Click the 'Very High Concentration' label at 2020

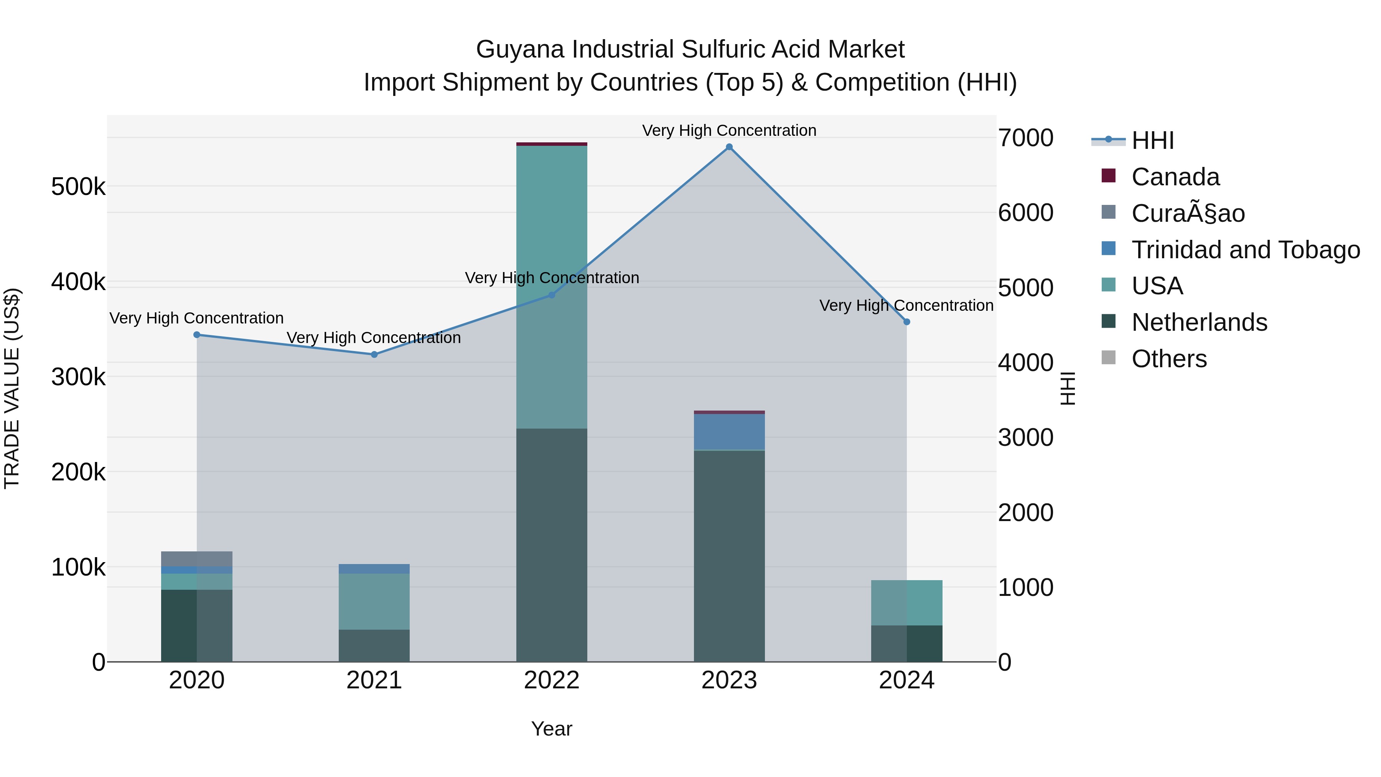click(x=197, y=318)
